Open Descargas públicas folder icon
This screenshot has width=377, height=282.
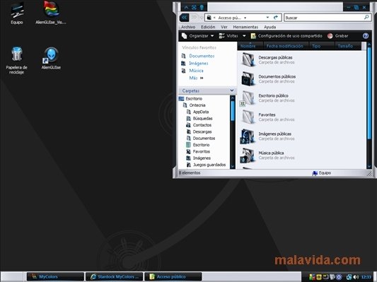tap(248, 59)
